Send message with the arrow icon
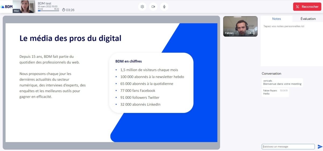 pyautogui.click(x=320, y=147)
